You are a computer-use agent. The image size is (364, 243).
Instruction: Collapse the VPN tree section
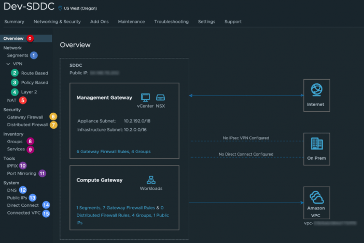click(8, 64)
